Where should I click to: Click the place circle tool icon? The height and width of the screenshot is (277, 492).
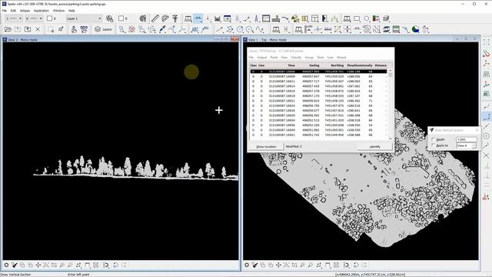tap(240, 29)
